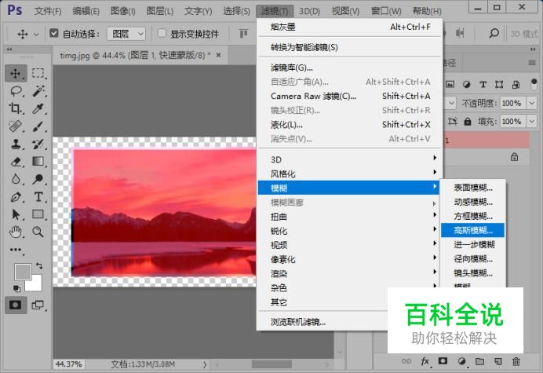Screen dimensions: 543x373
Task: Select the Rectangle shape tool
Action: point(38,214)
